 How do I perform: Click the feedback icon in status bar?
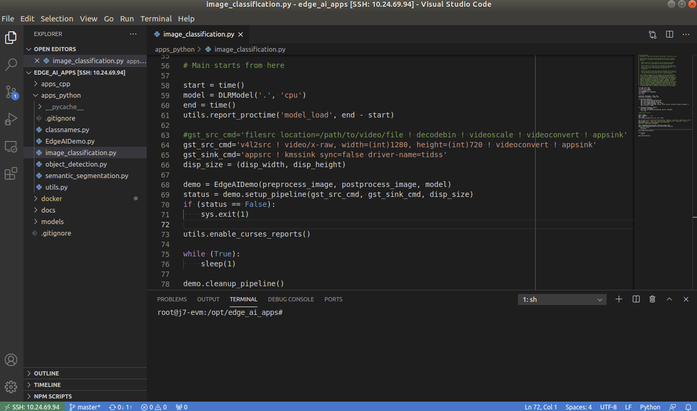(672, 407)
